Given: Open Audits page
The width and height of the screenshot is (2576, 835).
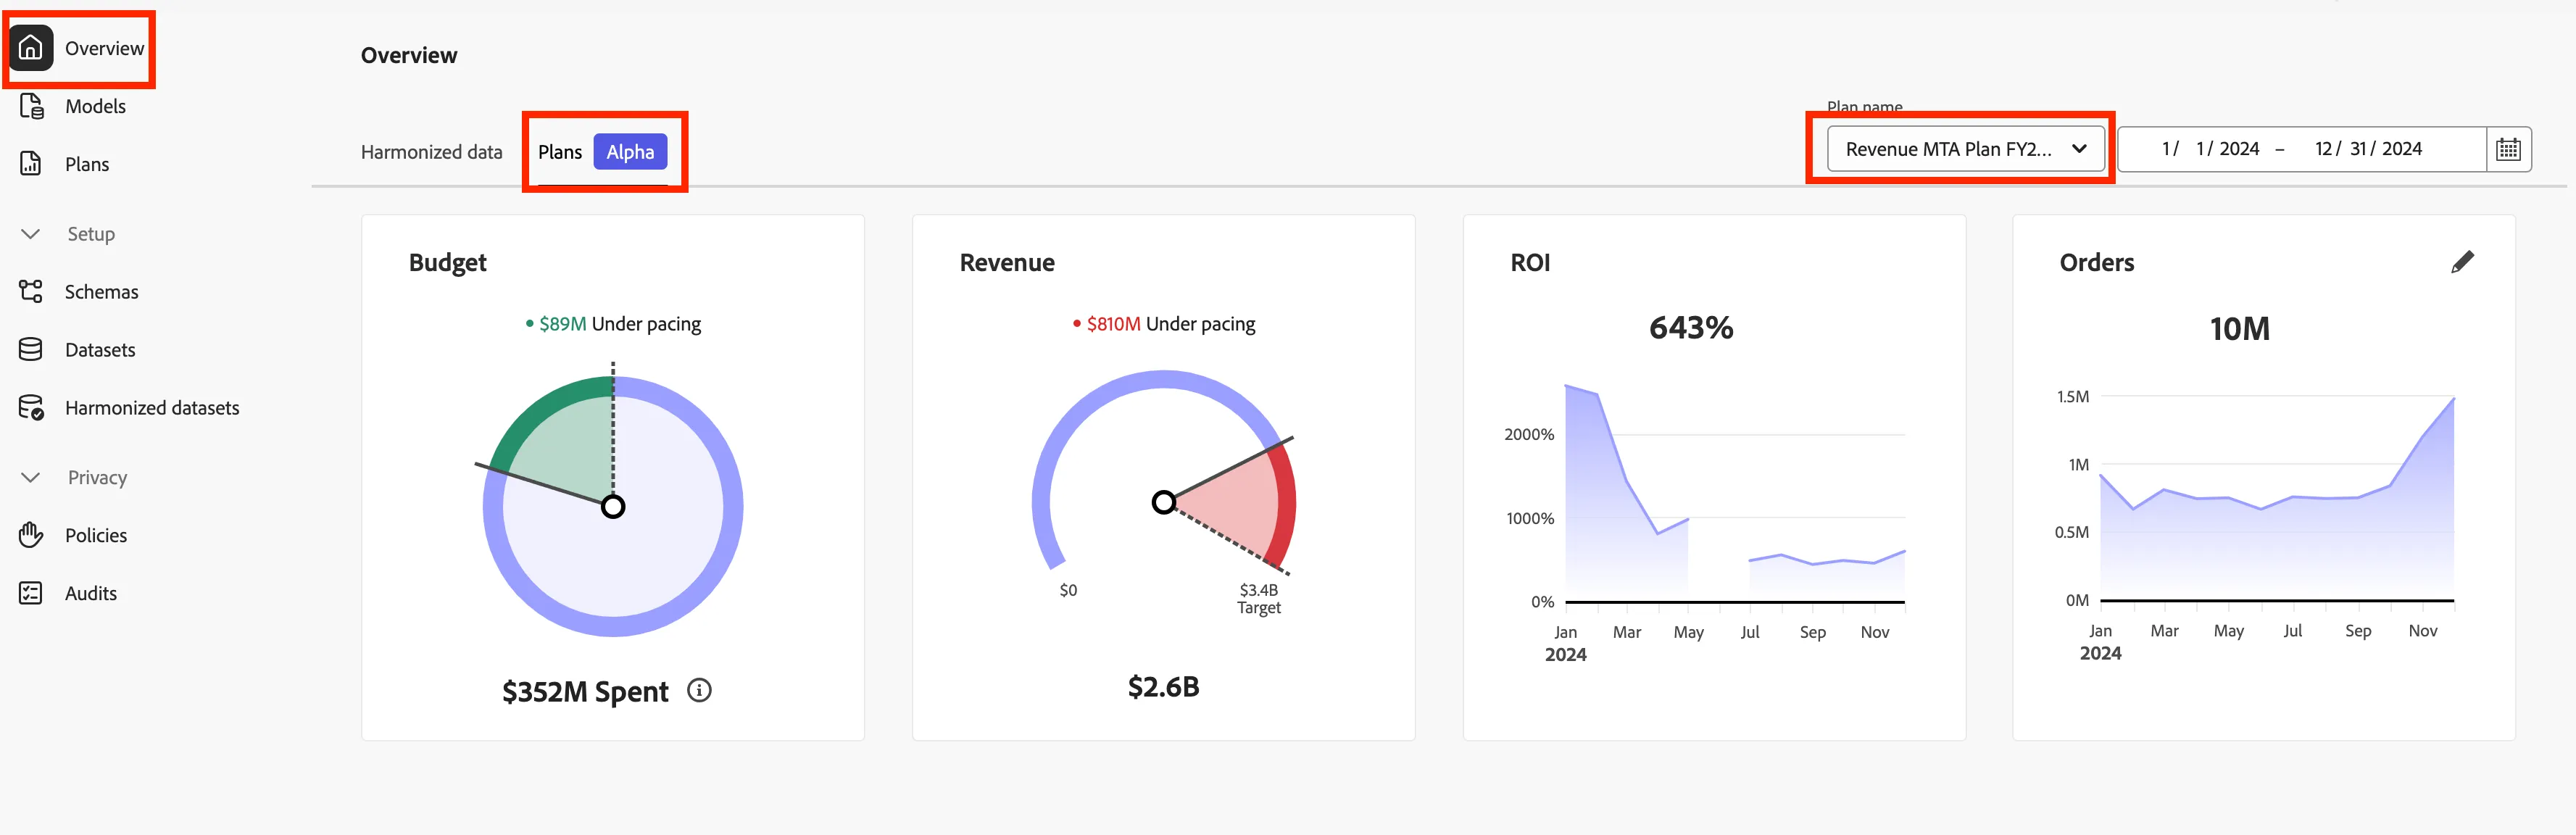Looking at the screenshot, I should (x=91, y=593).
